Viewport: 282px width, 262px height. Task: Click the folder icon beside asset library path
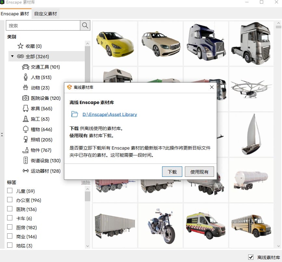point(74,114)
